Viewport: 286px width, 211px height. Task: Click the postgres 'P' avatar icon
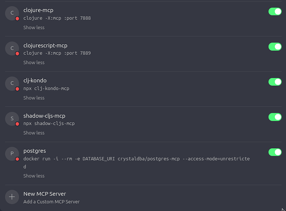(x=12, y=154)
